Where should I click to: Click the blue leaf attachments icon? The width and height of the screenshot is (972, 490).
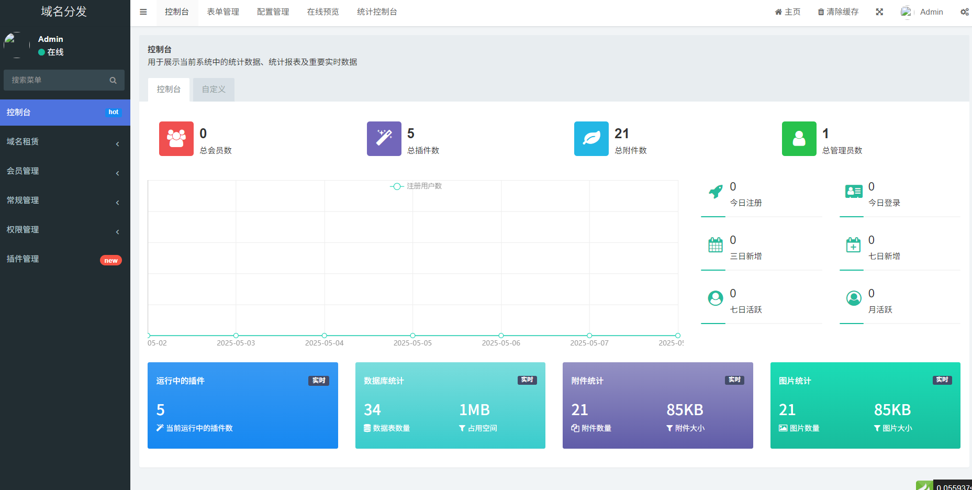(591, 139)
